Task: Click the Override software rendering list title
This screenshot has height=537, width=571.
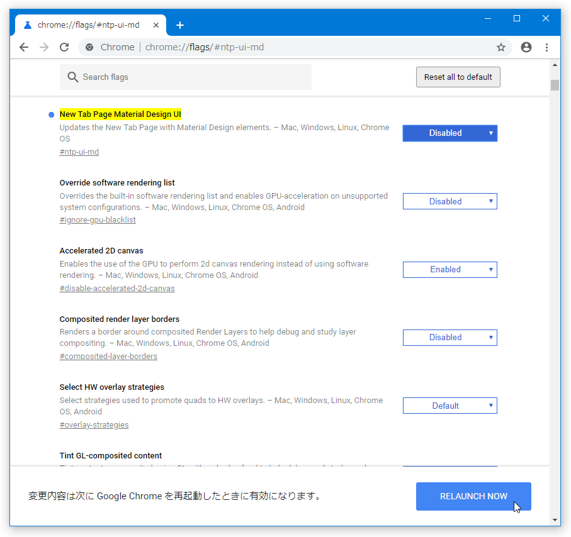Action: pyautogui.click(x=117, y=182)
